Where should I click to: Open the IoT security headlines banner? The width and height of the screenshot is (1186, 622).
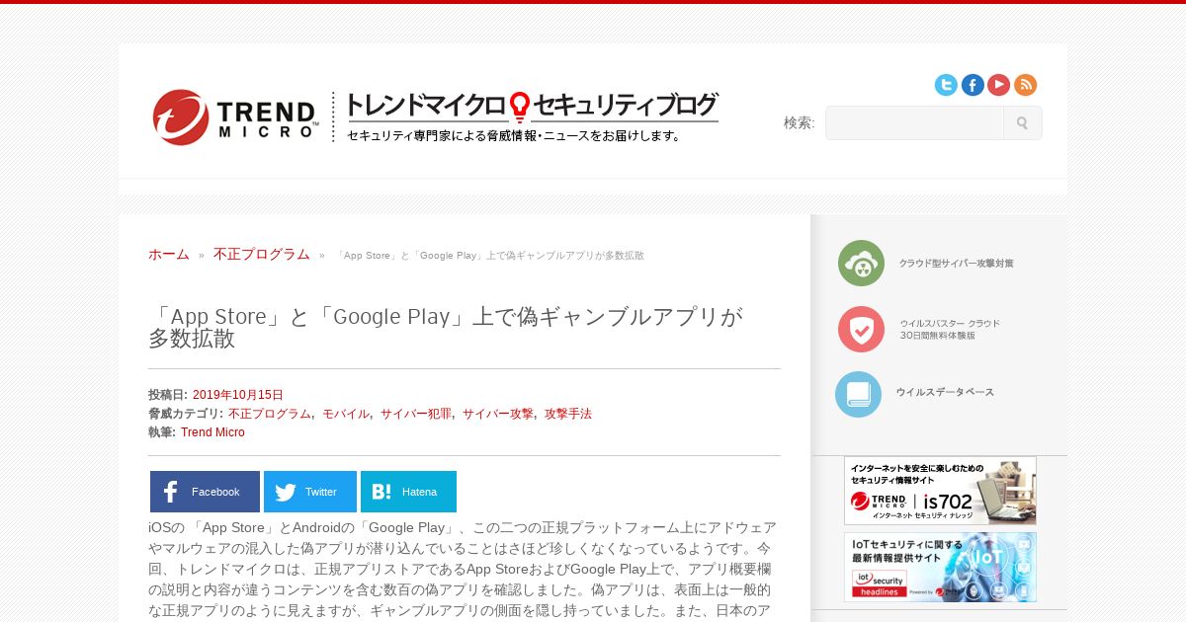pyautogui.click(x=940, y=568)
